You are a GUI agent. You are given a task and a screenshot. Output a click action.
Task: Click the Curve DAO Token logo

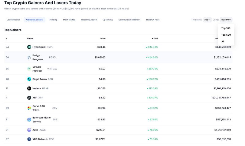[29, 108]
